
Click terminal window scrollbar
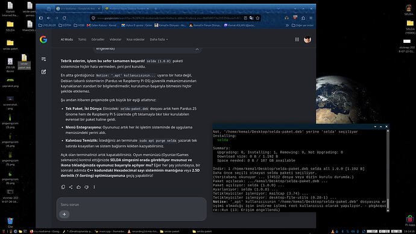388,170
